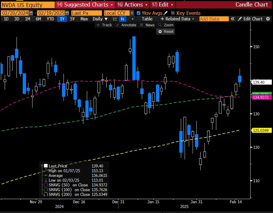Open the end date calendar picker

[x=67, y=13]
